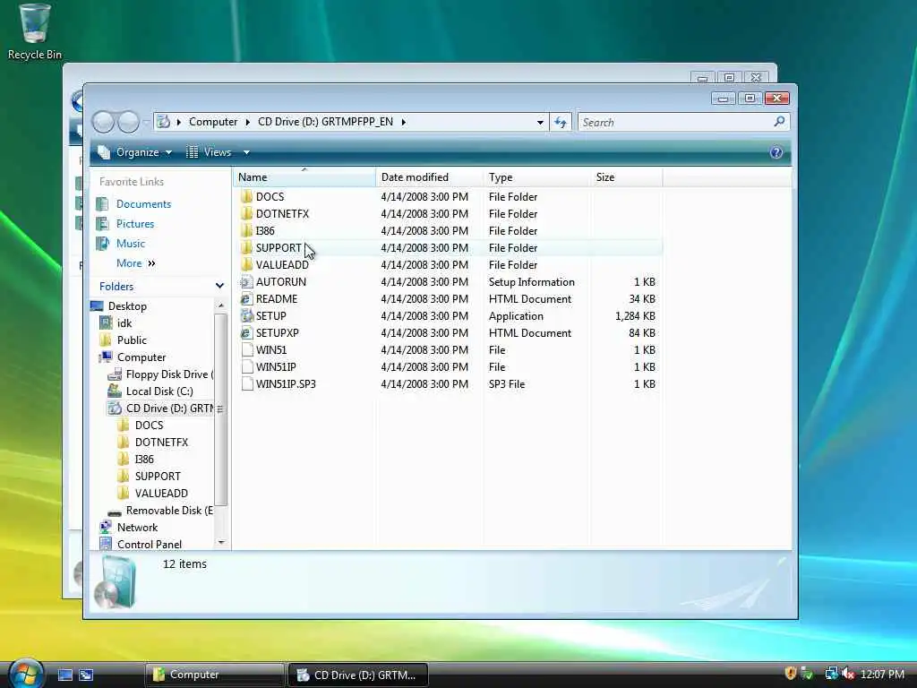
Task: Sort by the Type column header
Action: click(x=537, y=177)
